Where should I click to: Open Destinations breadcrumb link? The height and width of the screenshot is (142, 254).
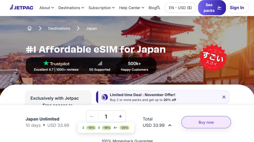tap(59, 28)
